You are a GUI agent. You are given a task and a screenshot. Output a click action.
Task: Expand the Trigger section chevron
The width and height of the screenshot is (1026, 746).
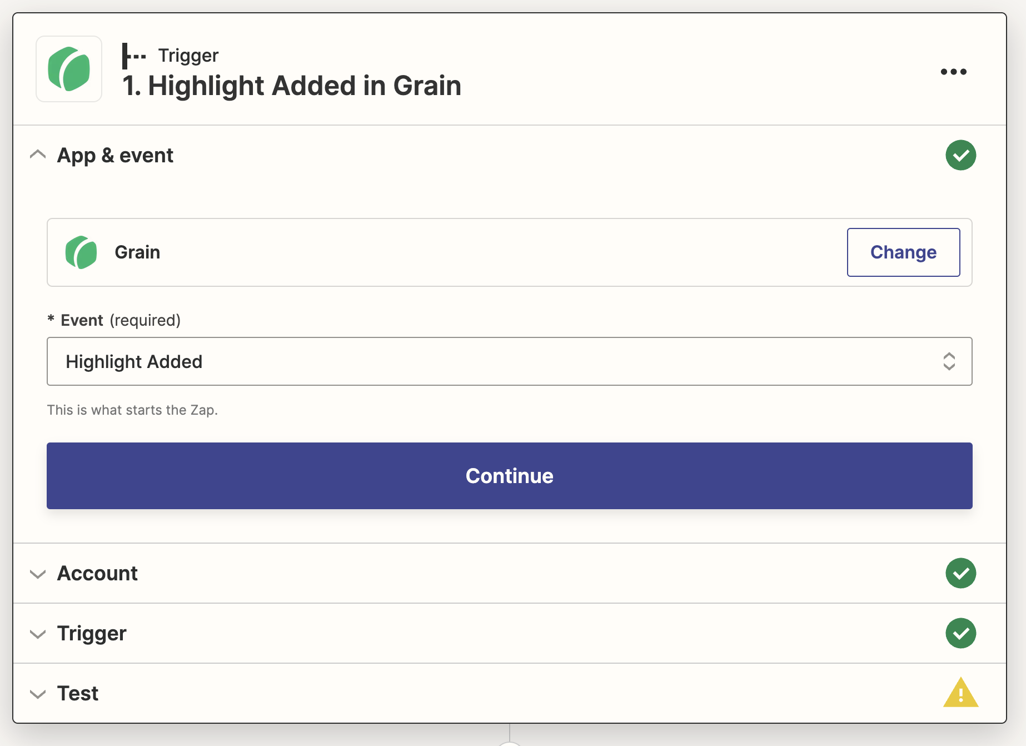point(38,634)
